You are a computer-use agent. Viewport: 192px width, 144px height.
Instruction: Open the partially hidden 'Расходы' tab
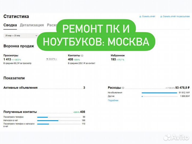point(52,25)
